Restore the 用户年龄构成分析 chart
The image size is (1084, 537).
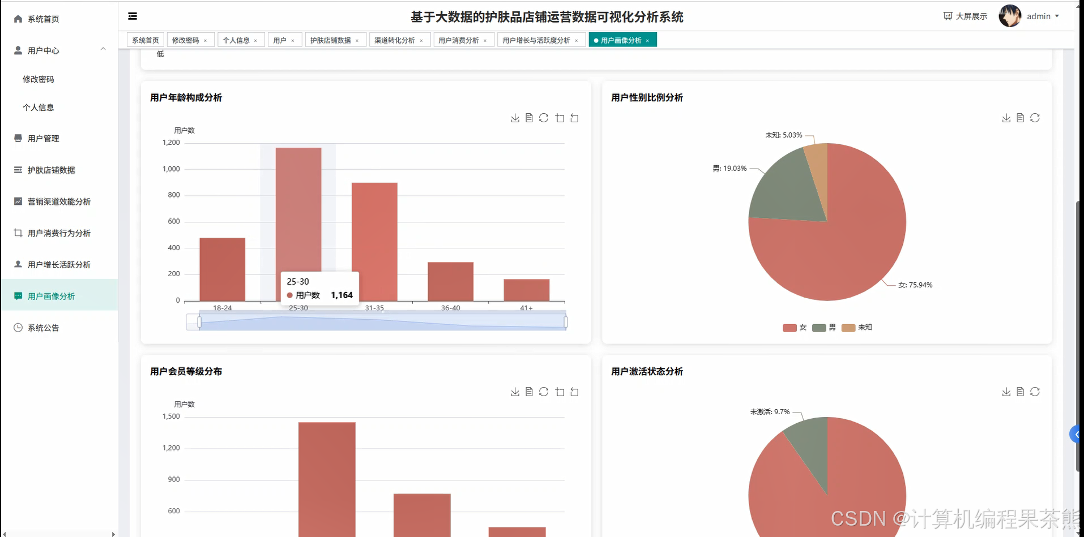[x=544, y=118]
